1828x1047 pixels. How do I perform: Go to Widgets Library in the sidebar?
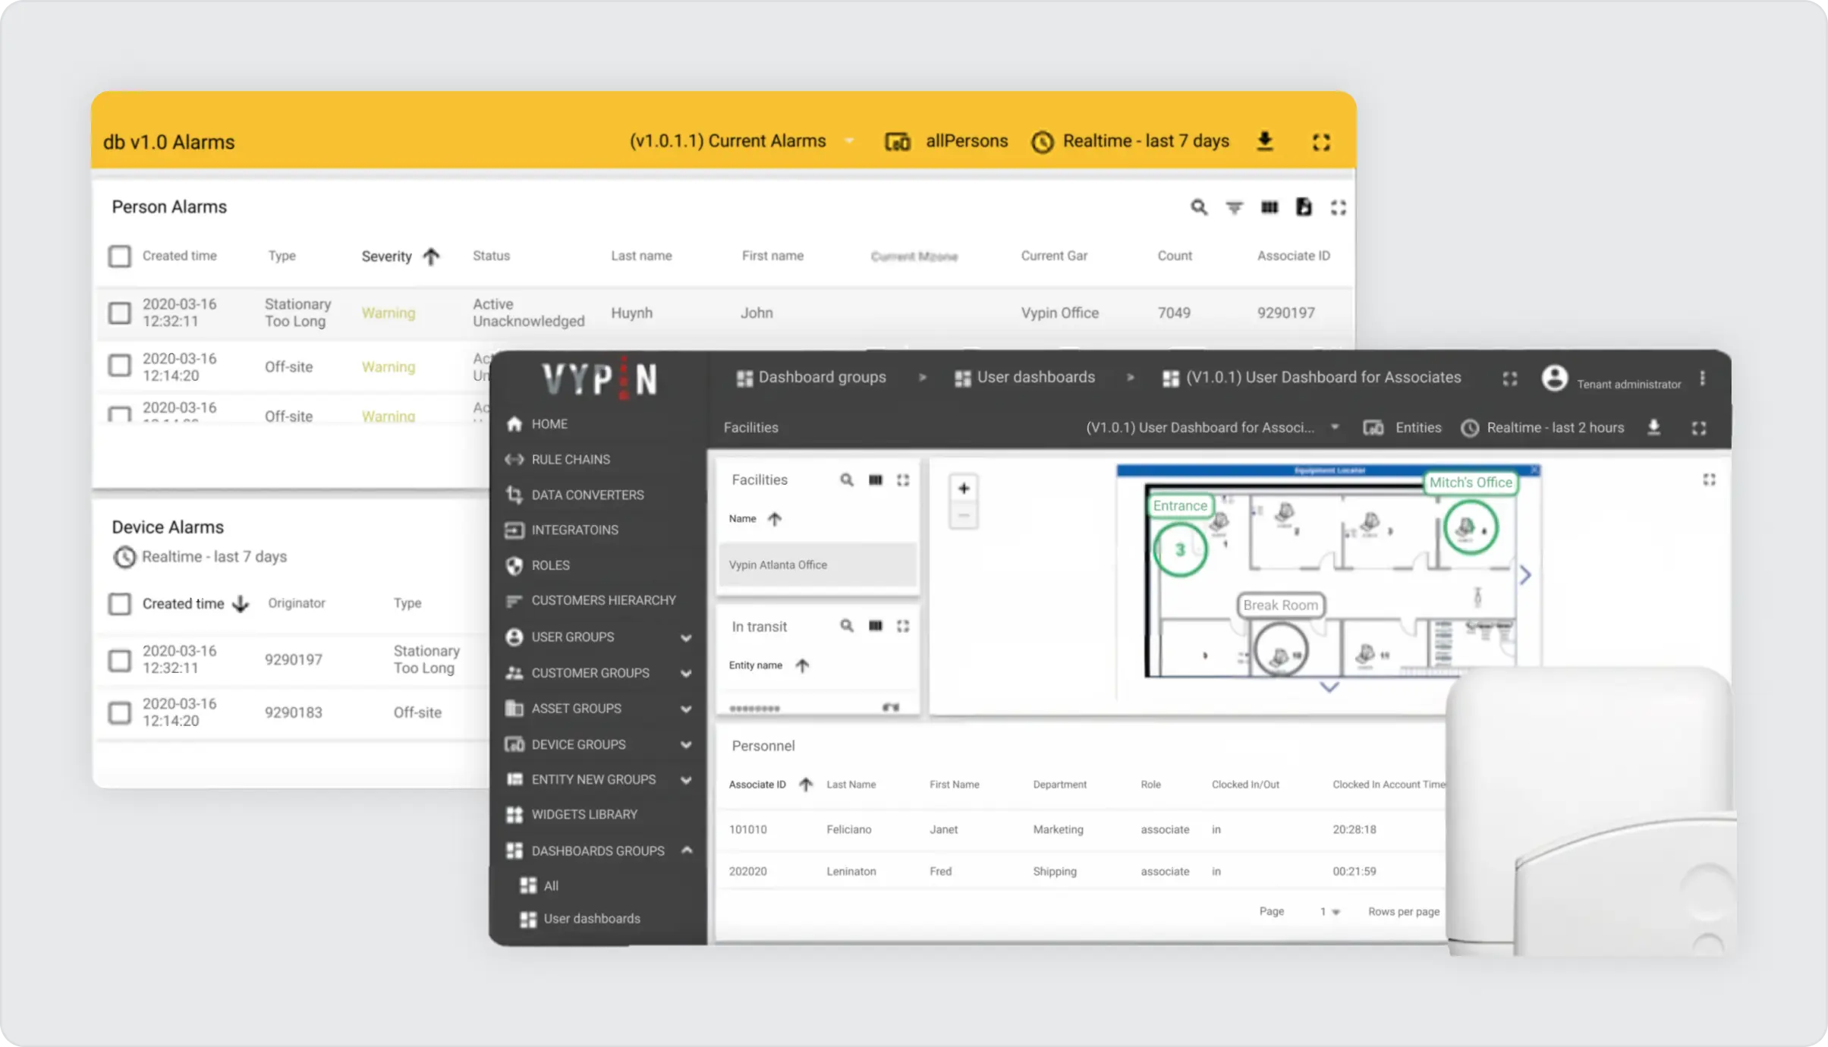coord(584,814)
